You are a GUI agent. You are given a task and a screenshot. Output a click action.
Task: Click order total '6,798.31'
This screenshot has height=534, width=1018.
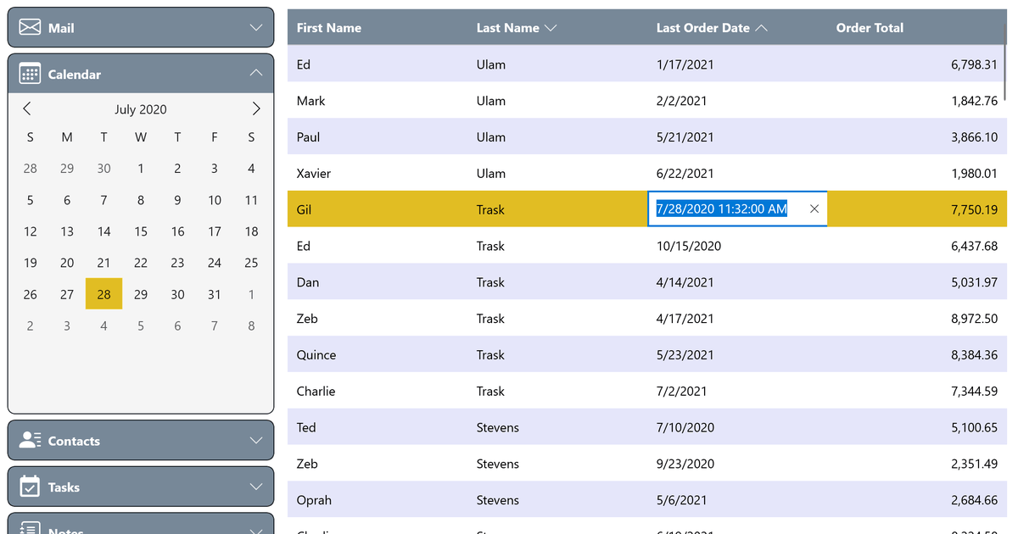click(x=974, y=64)
